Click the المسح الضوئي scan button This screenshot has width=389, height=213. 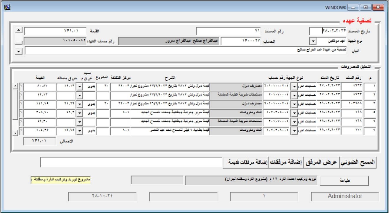pos(359,162)
